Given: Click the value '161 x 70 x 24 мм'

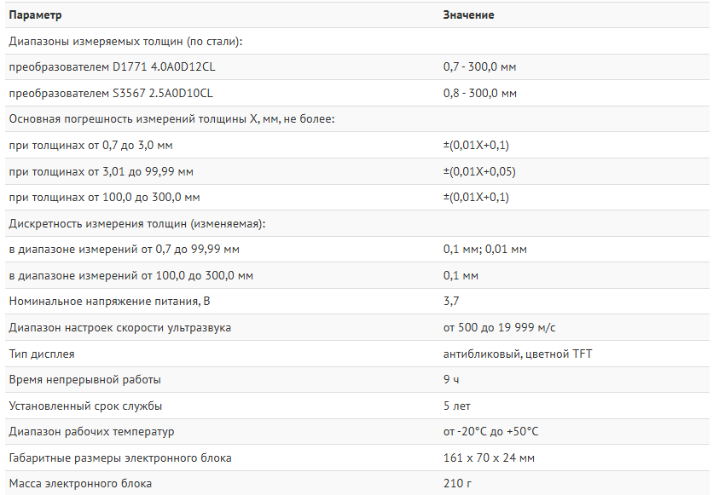Looking at the screenshot, I should click(489, 458).
